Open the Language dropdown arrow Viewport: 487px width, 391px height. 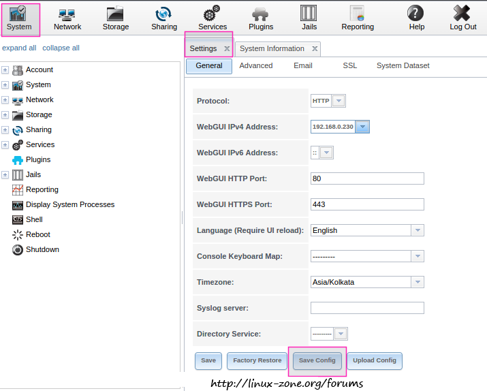(x=418, y=230)
